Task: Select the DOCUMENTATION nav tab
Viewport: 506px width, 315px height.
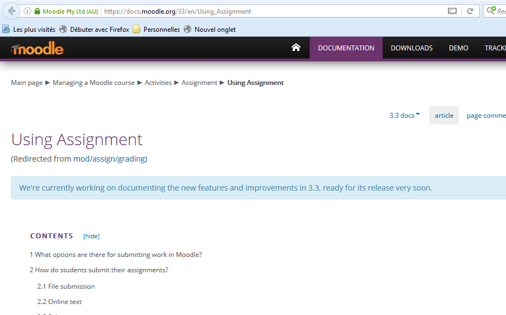Action: [x=346, y=48]
